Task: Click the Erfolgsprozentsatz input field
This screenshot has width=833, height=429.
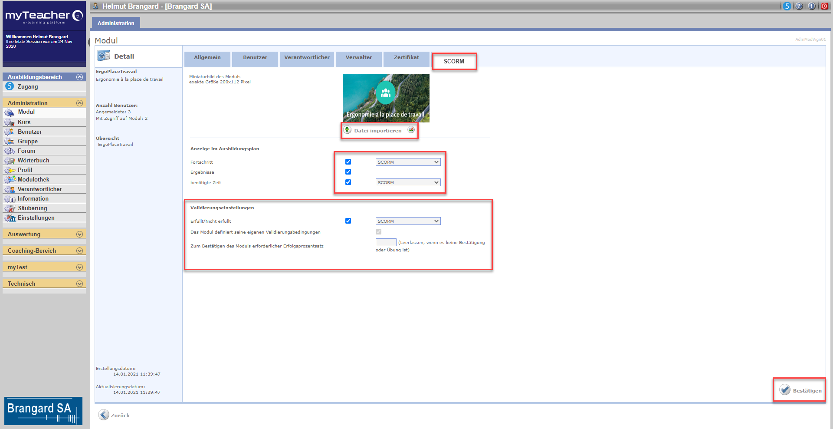Action: click(x=386, y=242)
